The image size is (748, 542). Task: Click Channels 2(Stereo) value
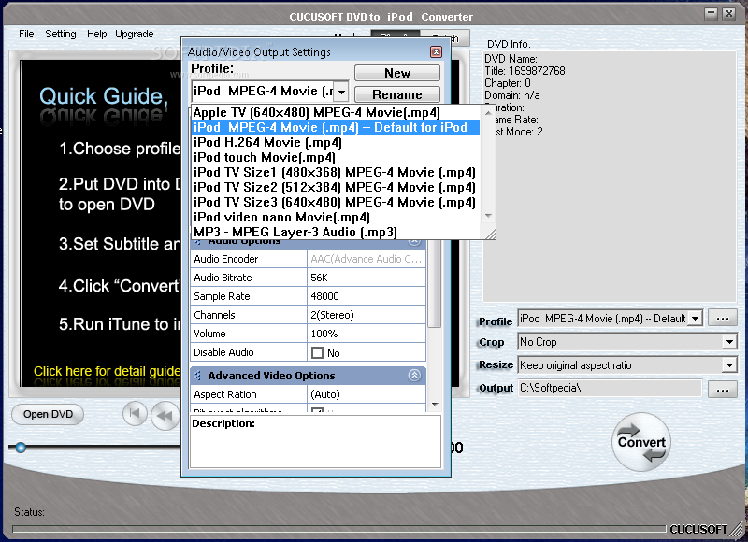366,315
